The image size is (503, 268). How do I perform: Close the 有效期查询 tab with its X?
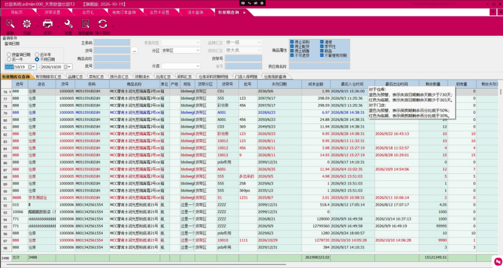point(244,13)
